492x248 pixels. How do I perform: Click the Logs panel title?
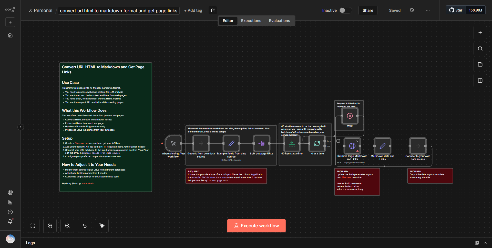[x=30, y=243]
